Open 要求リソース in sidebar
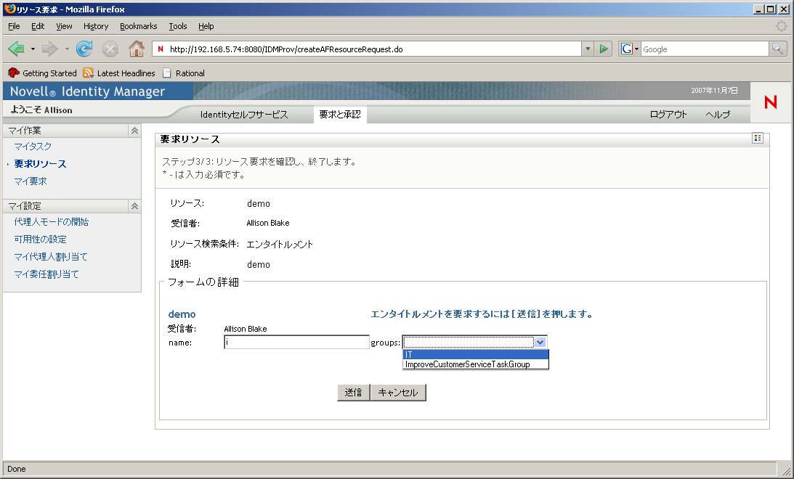 [41, 164]
